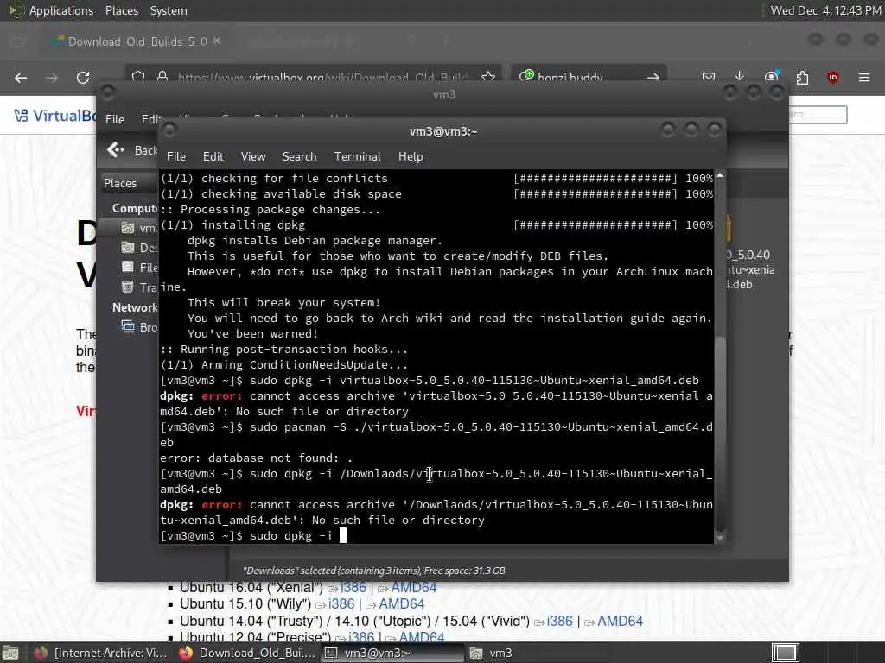Reload the VirtualBox page
Viewport: 885px width, 663px height.
(83, 78)
